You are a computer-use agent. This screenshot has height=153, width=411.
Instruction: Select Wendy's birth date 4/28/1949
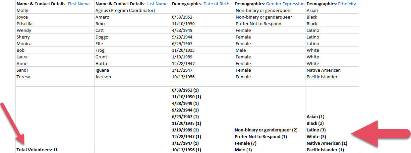(203, 30)
